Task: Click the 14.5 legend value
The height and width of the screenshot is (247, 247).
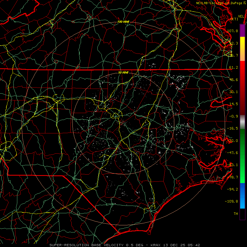Action: (234, 104)
